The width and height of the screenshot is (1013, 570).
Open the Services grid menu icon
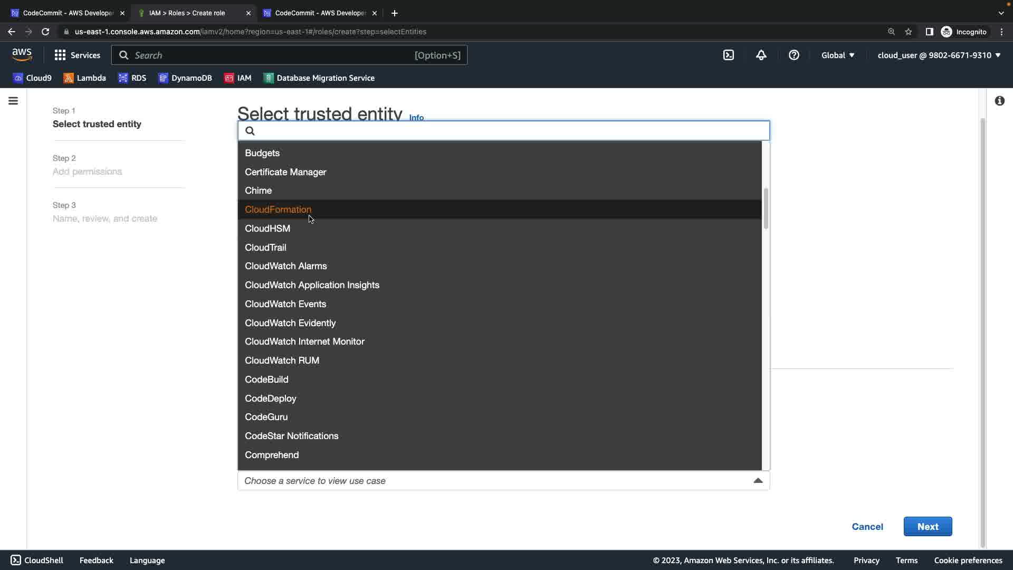(60, 55)
